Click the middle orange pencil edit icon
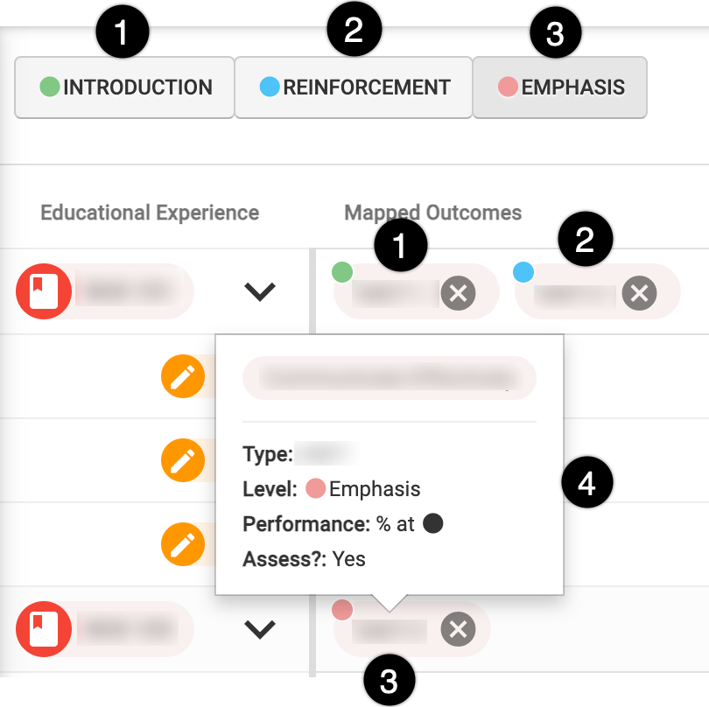 [183, 461]
